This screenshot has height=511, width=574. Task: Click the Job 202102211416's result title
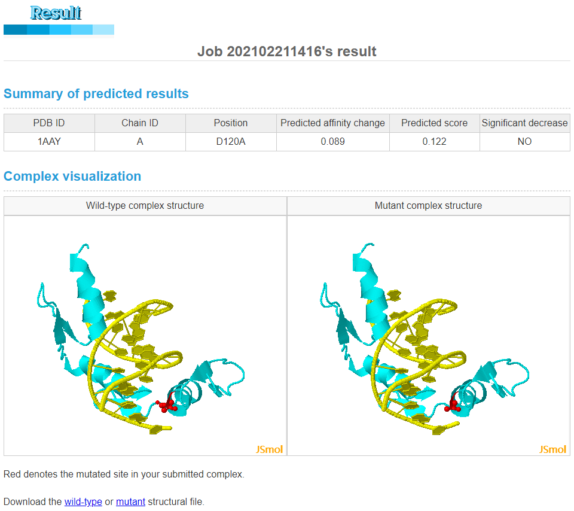pyautogui.click(x=286, y=51)
